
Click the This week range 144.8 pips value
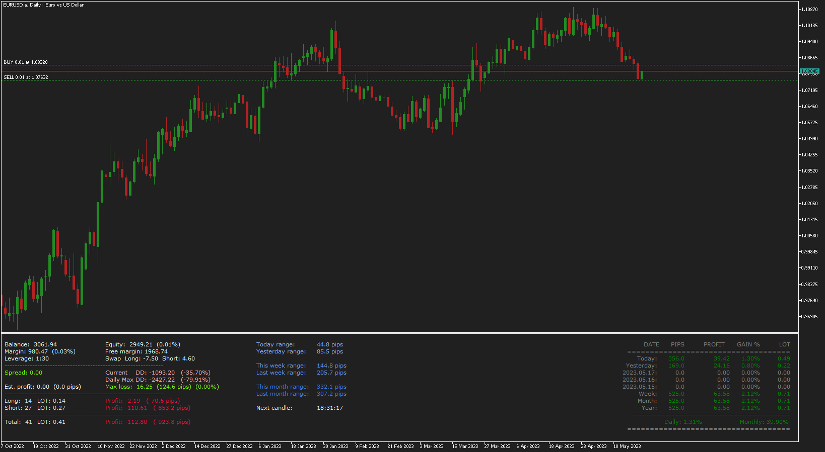[x=332, y=366]
